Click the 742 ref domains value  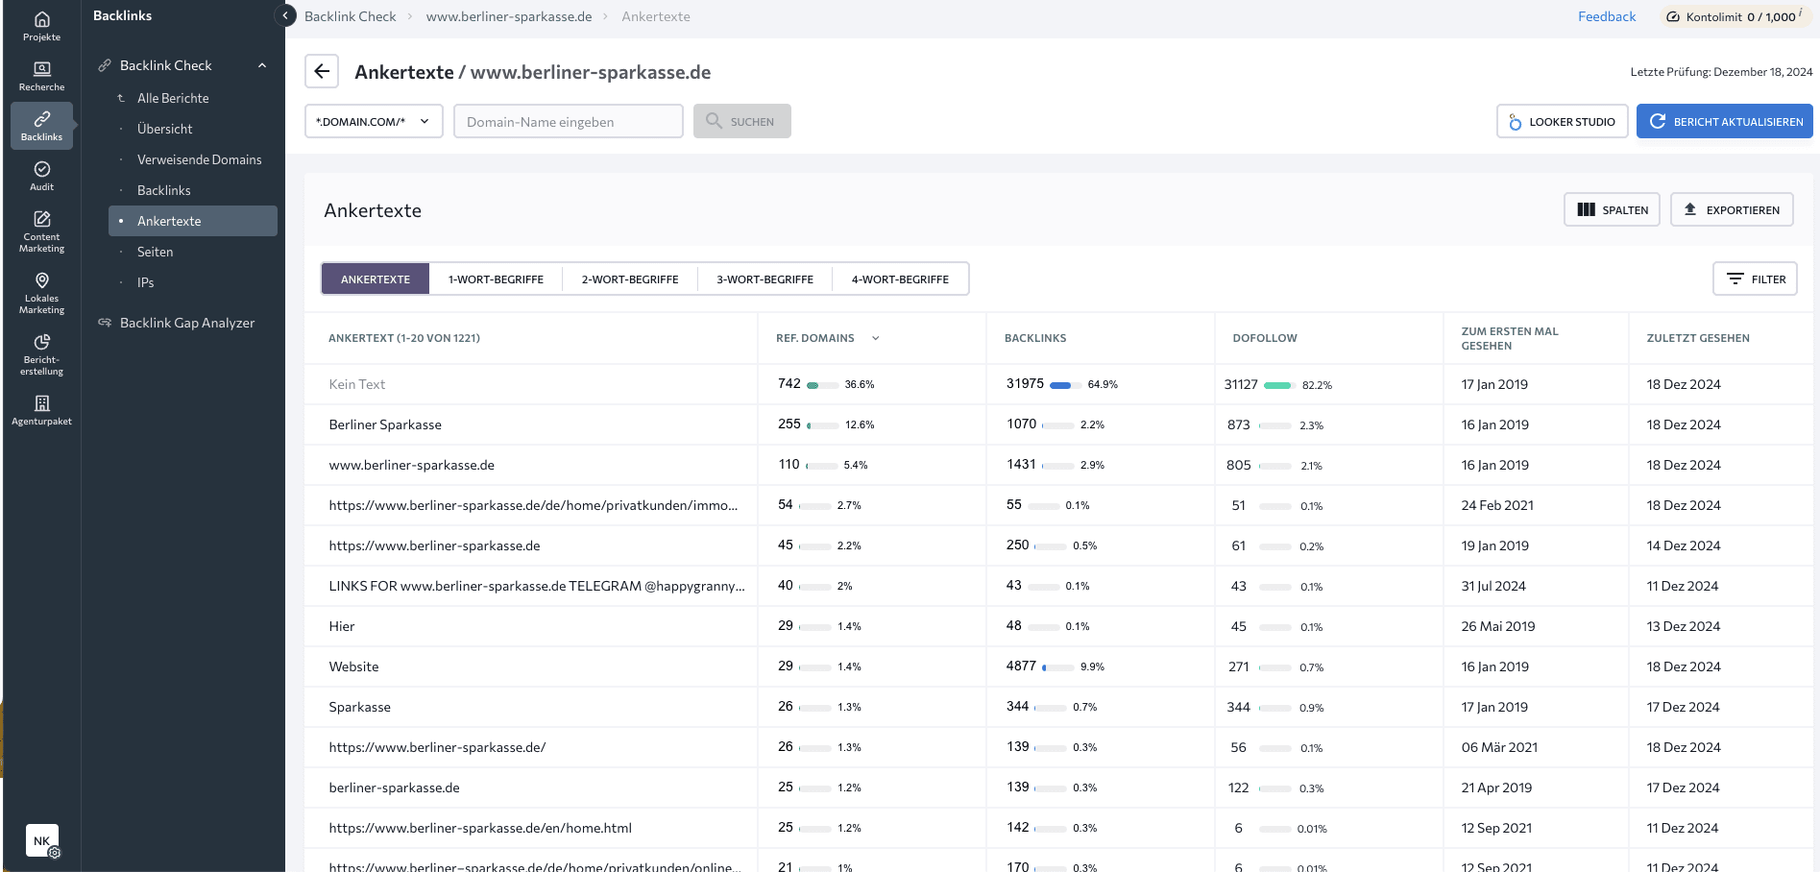point(789,383)
